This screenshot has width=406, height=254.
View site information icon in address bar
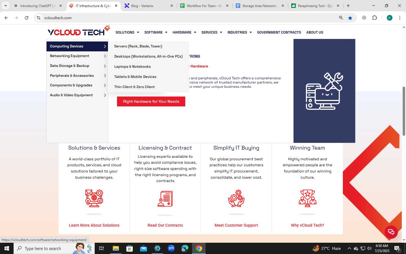pyautogui.click(x=39, y=18)
